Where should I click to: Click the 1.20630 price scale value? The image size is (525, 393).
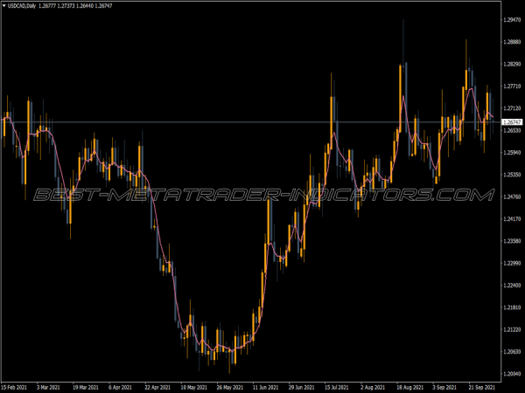pyautogui.click(x=512, y=352)
